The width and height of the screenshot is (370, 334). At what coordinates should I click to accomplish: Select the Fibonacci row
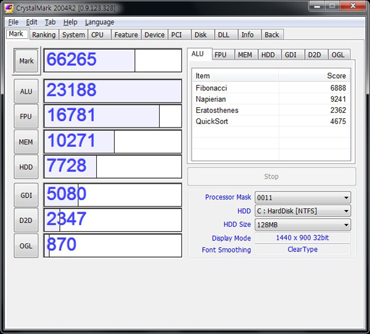click(271, 88)
